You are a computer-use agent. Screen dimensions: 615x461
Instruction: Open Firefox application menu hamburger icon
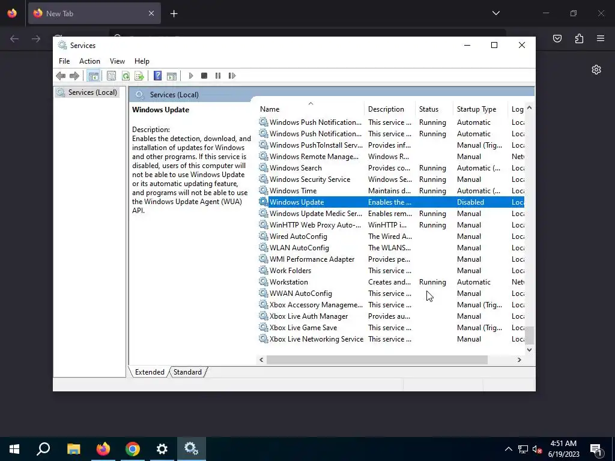click(x=601, y=38)
